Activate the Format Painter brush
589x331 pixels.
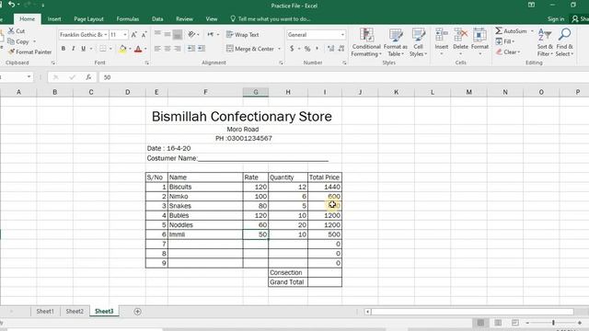point(12,51)
